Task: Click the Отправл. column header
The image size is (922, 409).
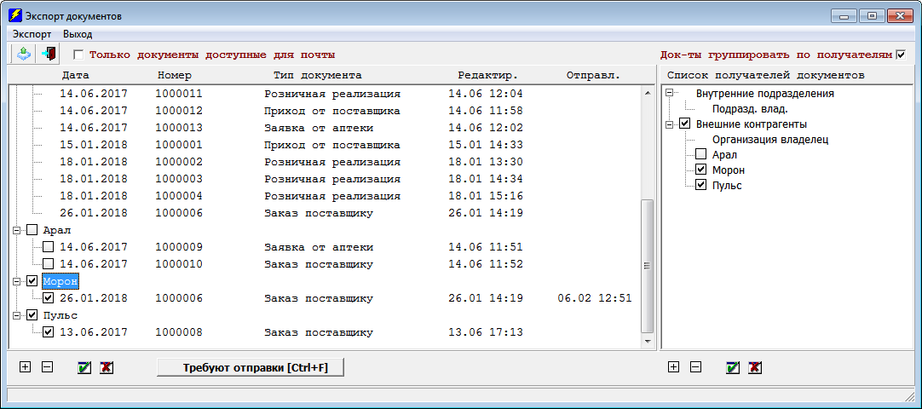Action: 593,75
